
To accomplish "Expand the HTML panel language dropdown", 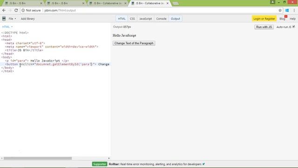I will tap(7, 27).
